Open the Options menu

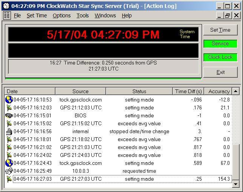click(x=62, y=15)
